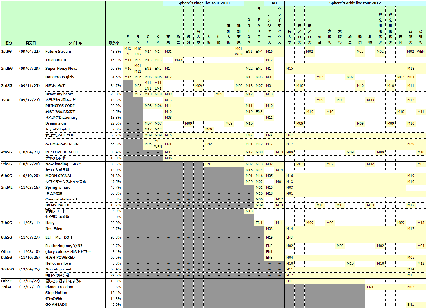The image size is (426, 308).
Task: Click the 虹色の約束 title cell
Action: coord(75,299)
